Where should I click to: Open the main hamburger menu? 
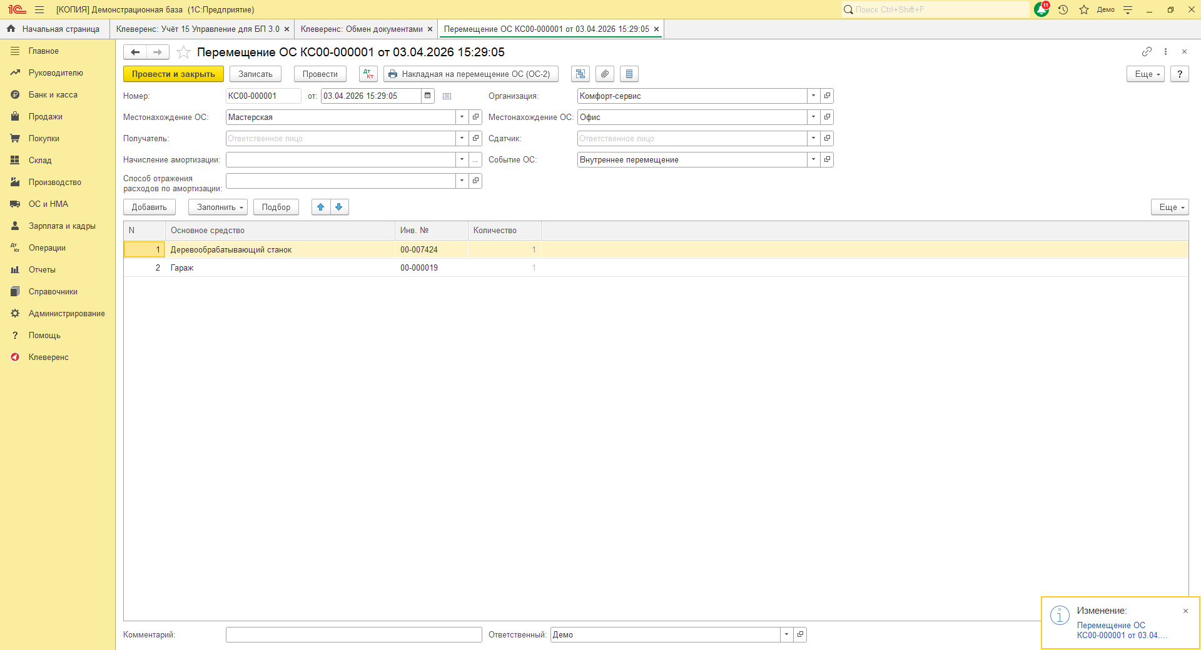point(39,9)
